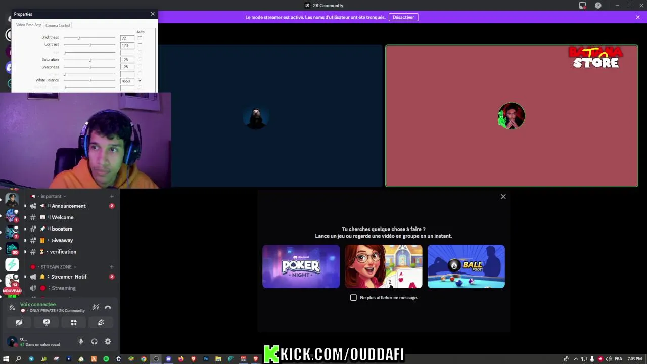Mute the microphone in user panel
The image size is (647, 364).
point(80,342)
